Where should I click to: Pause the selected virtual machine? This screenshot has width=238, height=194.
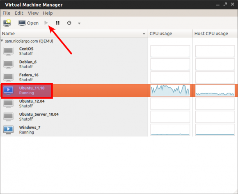click(x=58, y=23)
